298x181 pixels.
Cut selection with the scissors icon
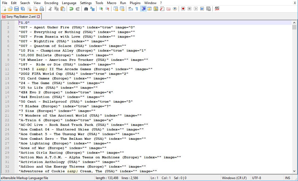click(x=50, y=9)
